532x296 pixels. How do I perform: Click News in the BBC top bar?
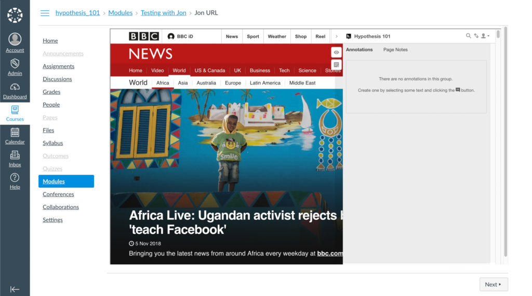232,36
